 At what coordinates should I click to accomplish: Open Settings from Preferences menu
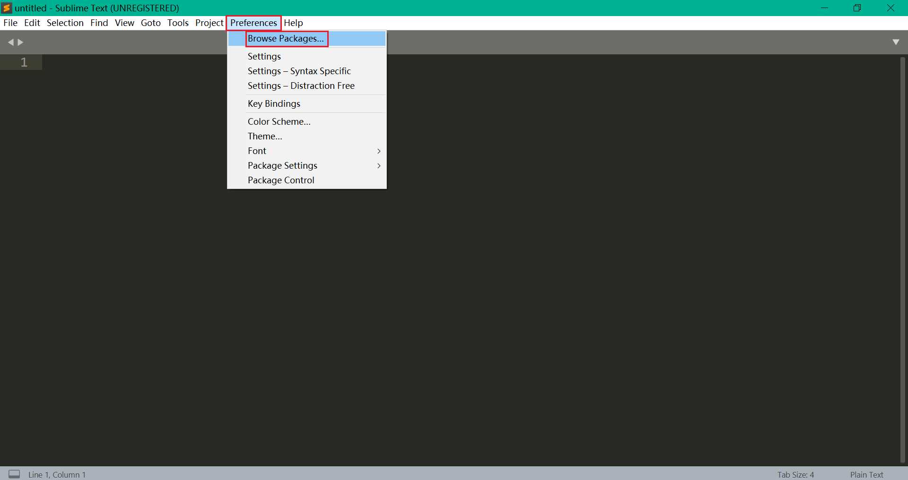click(x=307, y=56)
